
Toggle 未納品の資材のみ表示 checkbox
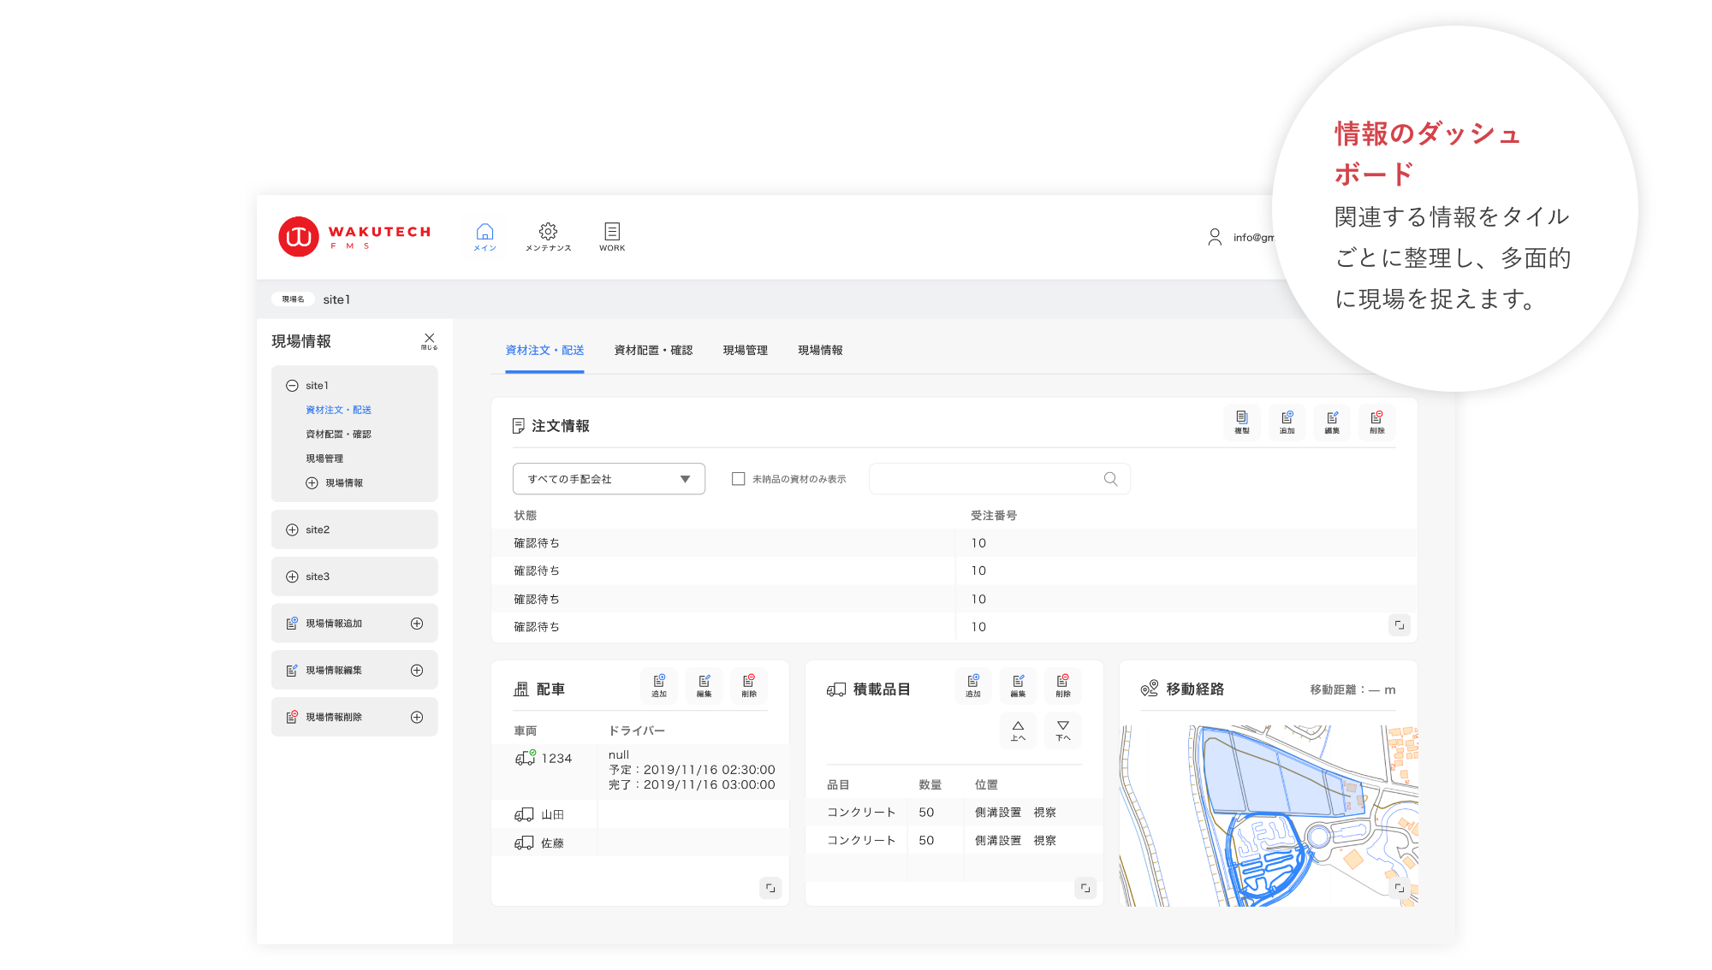tap(738, 479)
